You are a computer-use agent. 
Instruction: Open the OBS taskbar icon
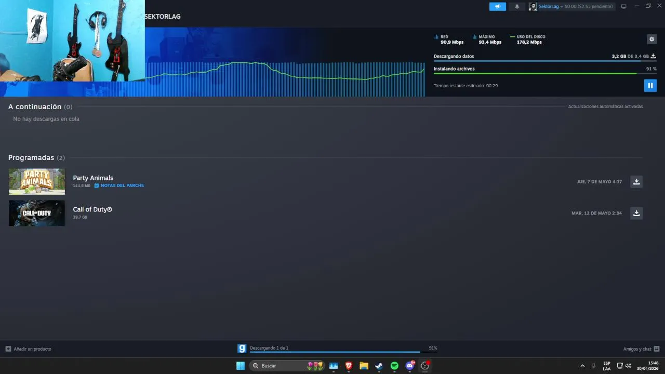(425, 366)
